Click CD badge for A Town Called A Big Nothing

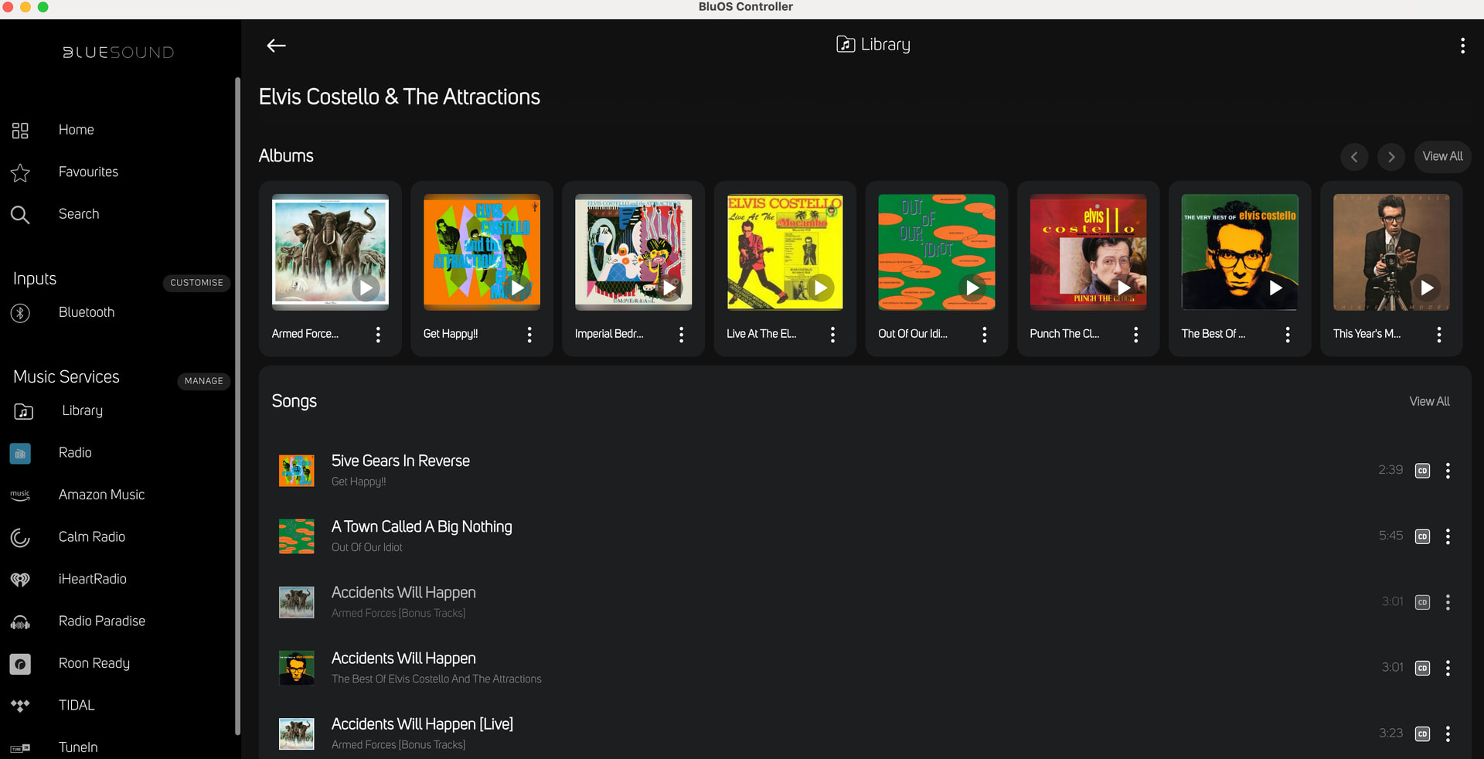(1422, 536)
